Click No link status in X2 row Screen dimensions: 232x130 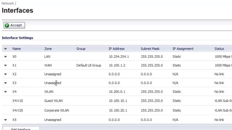coord(219,74)
